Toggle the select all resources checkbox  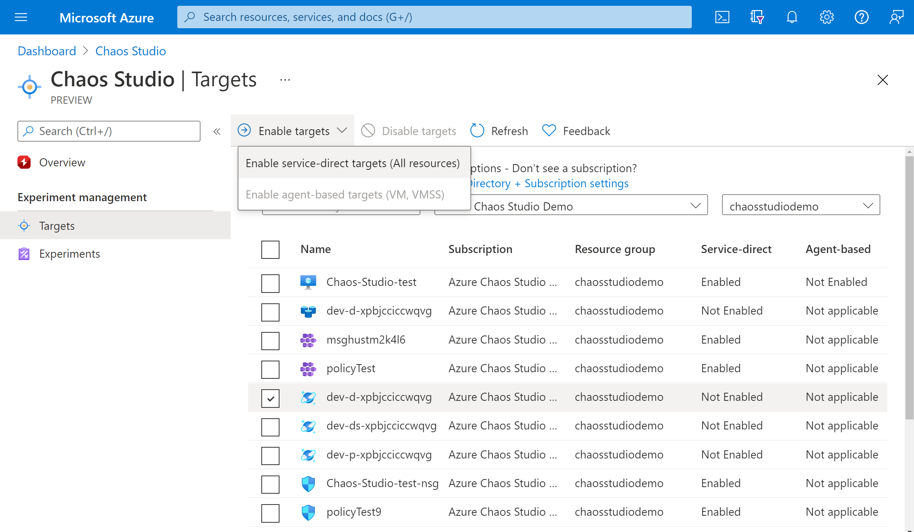click(270, 249)
